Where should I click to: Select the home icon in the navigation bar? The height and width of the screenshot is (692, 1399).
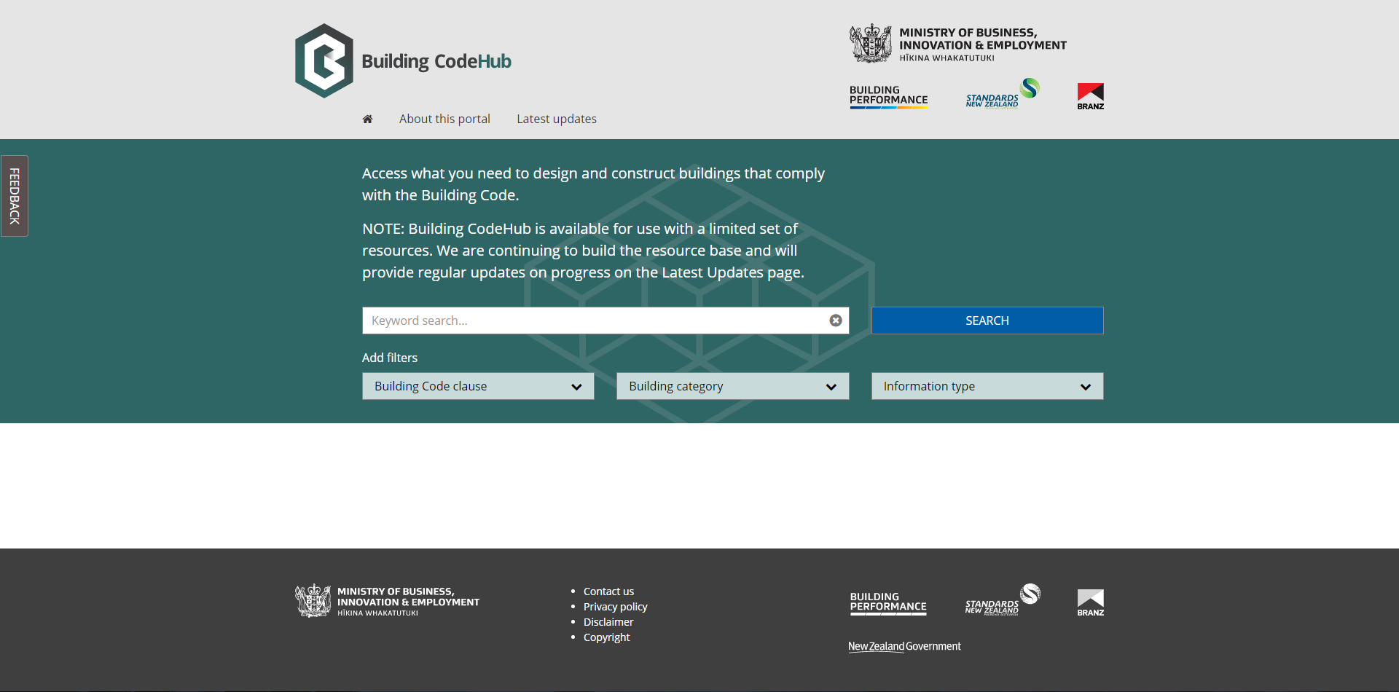click(368, 119)
